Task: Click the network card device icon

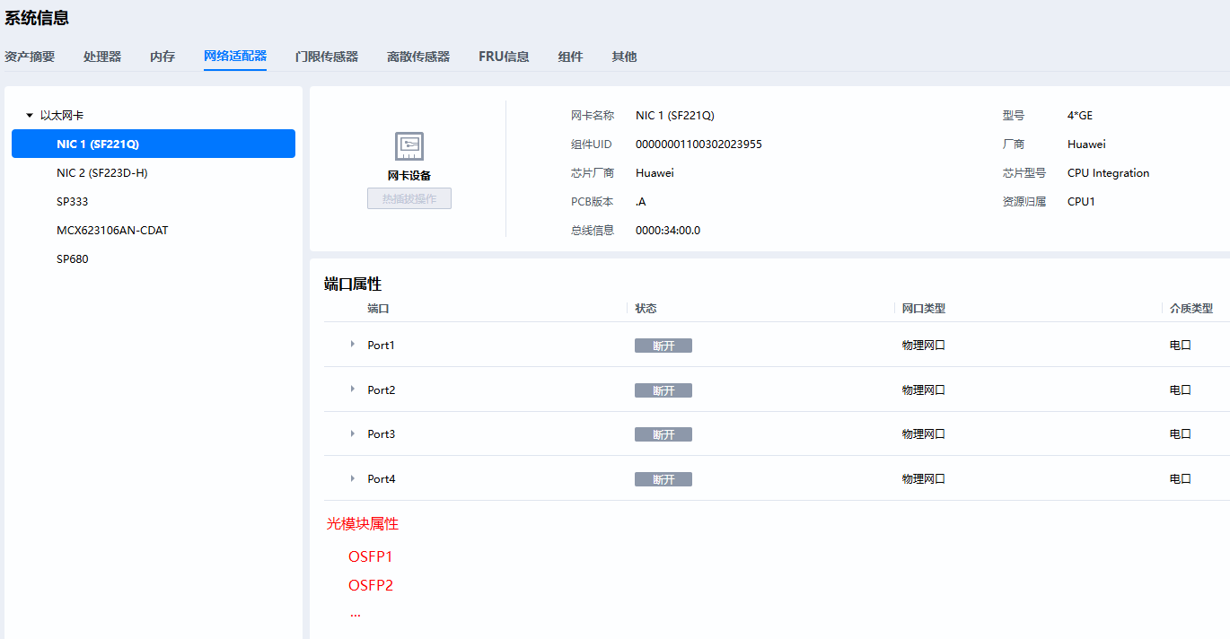Action: pos(409,146)
